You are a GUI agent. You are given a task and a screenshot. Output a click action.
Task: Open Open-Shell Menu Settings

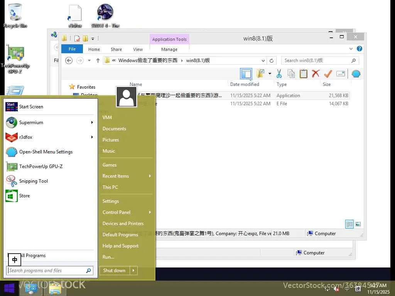point(51,152)
